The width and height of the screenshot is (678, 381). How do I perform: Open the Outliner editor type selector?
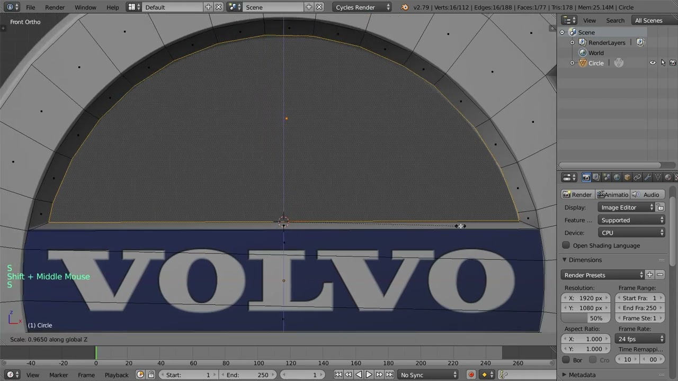(569, 21)
